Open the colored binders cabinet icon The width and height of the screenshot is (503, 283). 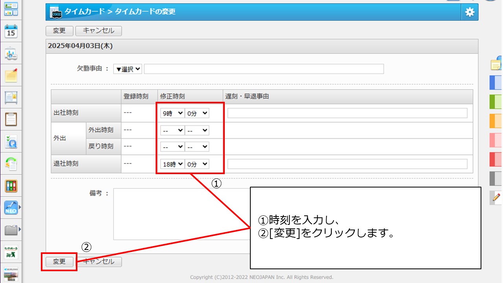click(x=11, y=186)
